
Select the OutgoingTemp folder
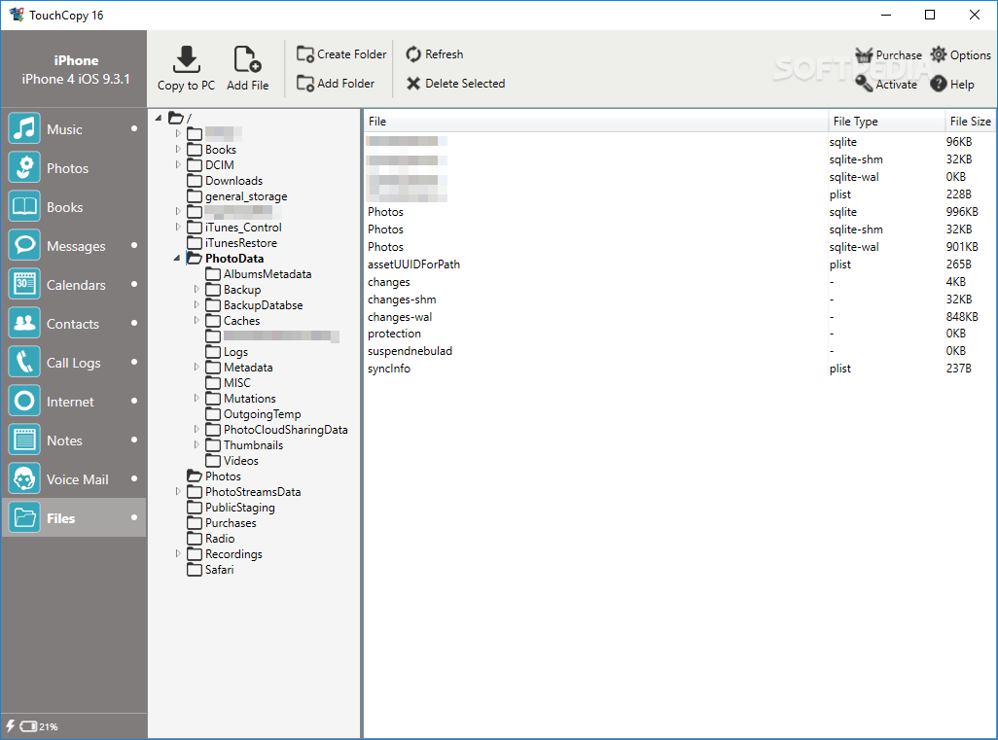coord(253,413)
